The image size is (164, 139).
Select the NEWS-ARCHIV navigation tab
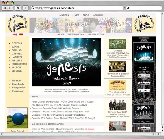pos(76,34)
